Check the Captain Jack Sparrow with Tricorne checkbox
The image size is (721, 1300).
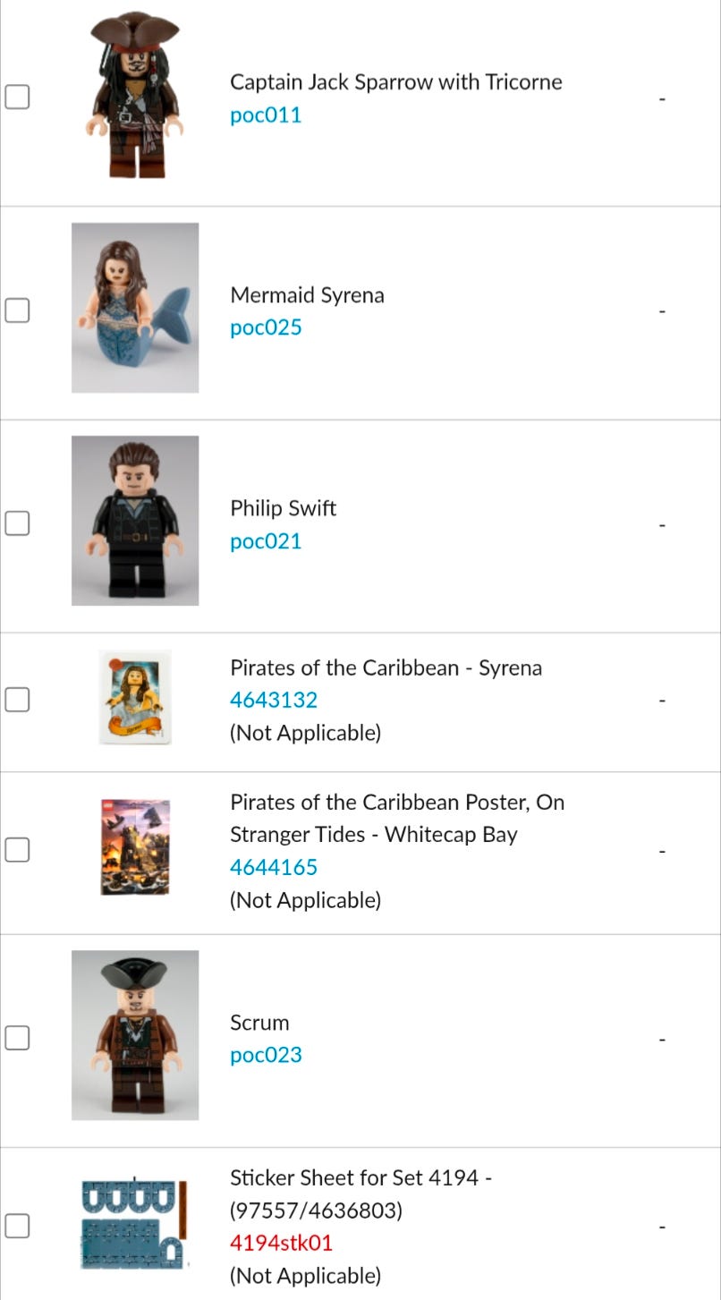[17, 98]
